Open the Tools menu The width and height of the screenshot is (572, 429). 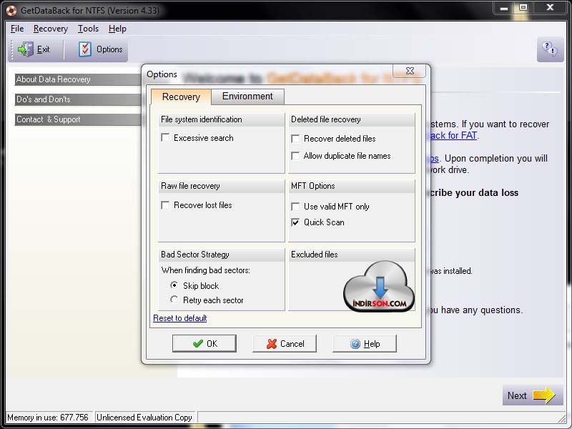[88, 29]
